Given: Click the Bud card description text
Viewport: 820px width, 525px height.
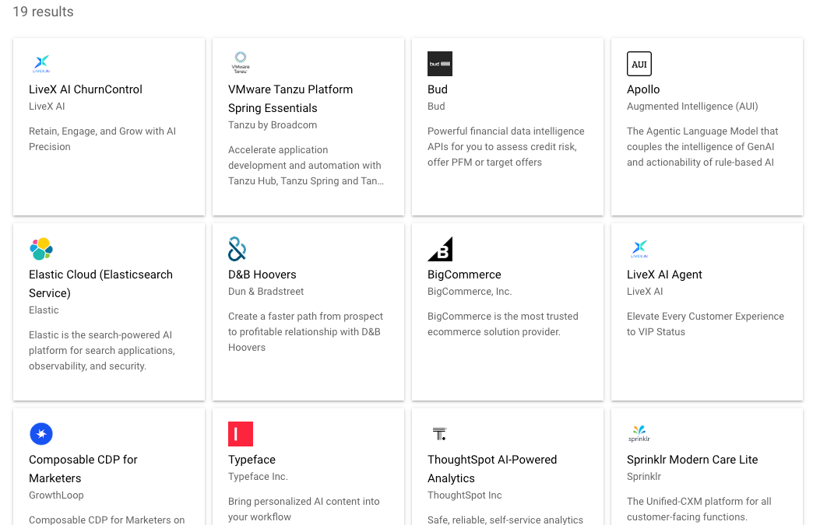Looking at the screenshot, I should tap(505, 147).
